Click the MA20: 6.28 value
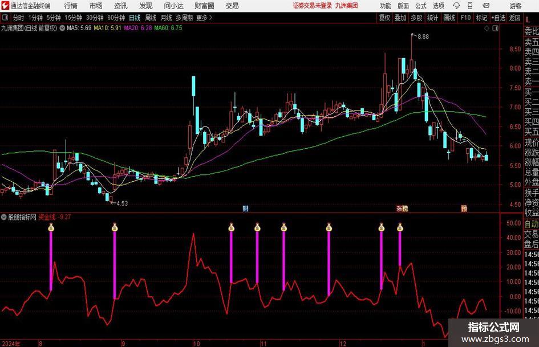 (138, 28)
